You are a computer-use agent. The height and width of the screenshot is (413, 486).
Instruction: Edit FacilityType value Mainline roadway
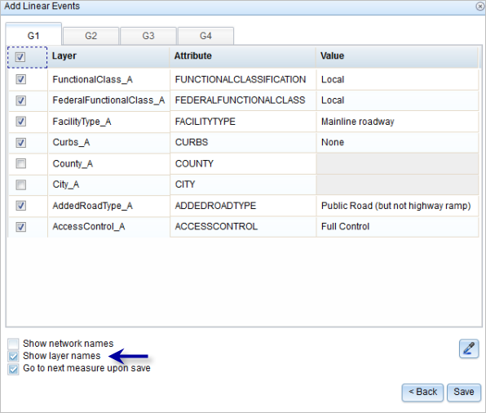pos(397,122)
